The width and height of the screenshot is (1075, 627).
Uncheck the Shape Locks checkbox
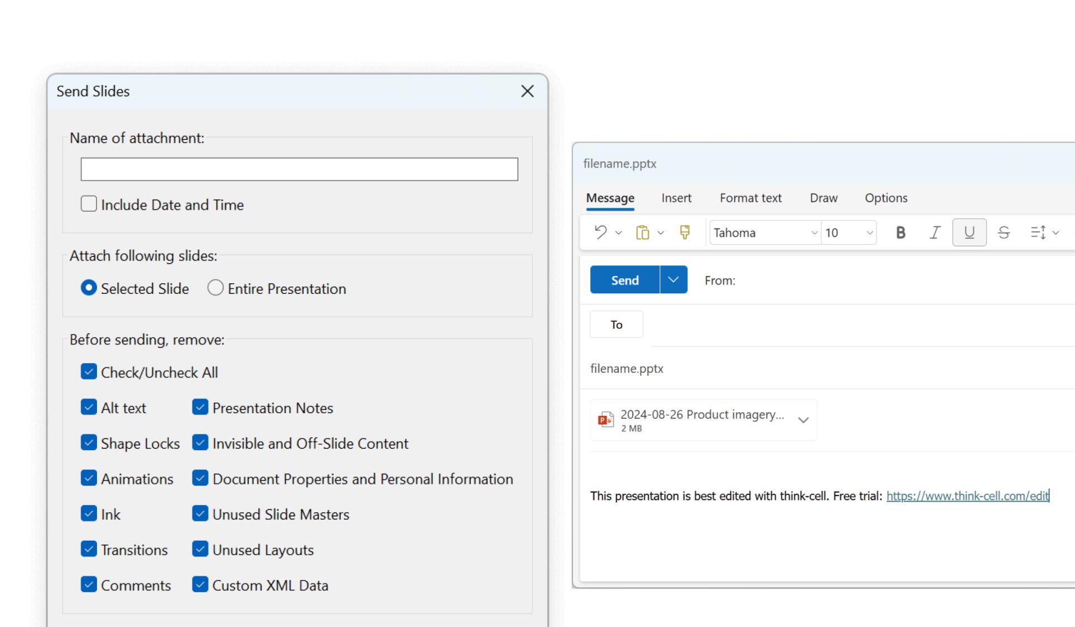(x=89, y=443)
